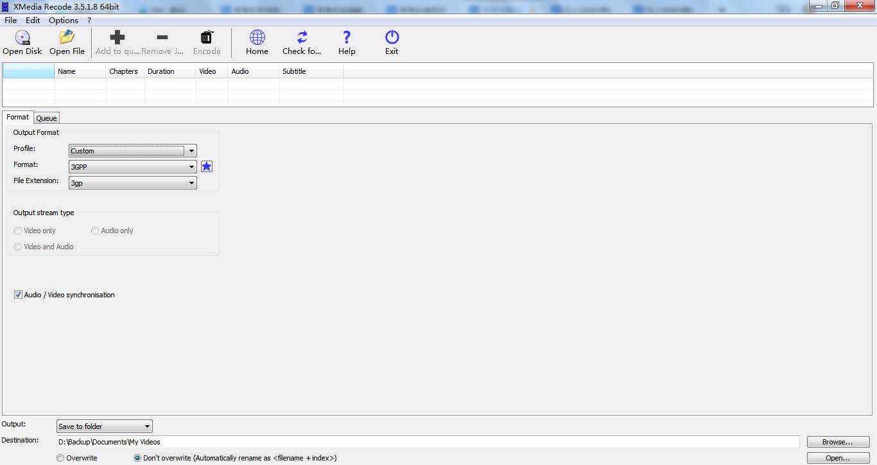
Task: Select the Video and Audio radio button
Action: tap(18, 247)
